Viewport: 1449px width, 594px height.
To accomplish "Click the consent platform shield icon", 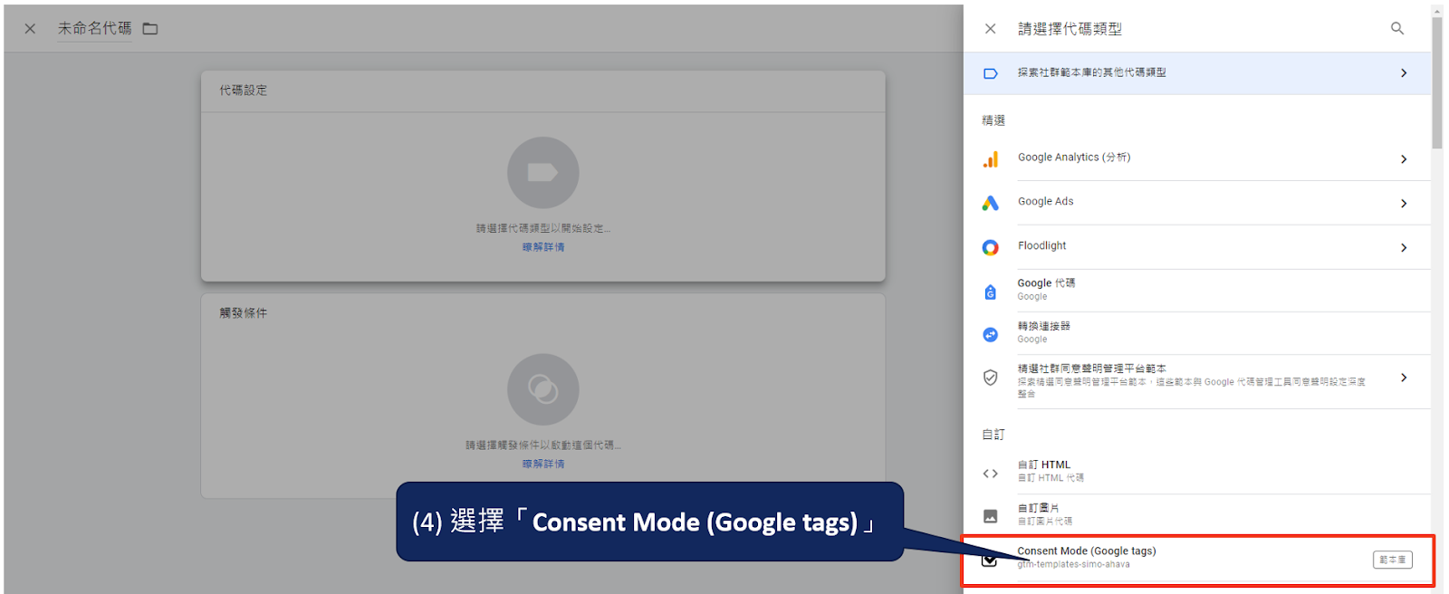I will [991, 378].
